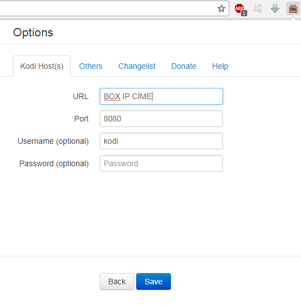Click into the Port field showing 8080

point(161,119)
